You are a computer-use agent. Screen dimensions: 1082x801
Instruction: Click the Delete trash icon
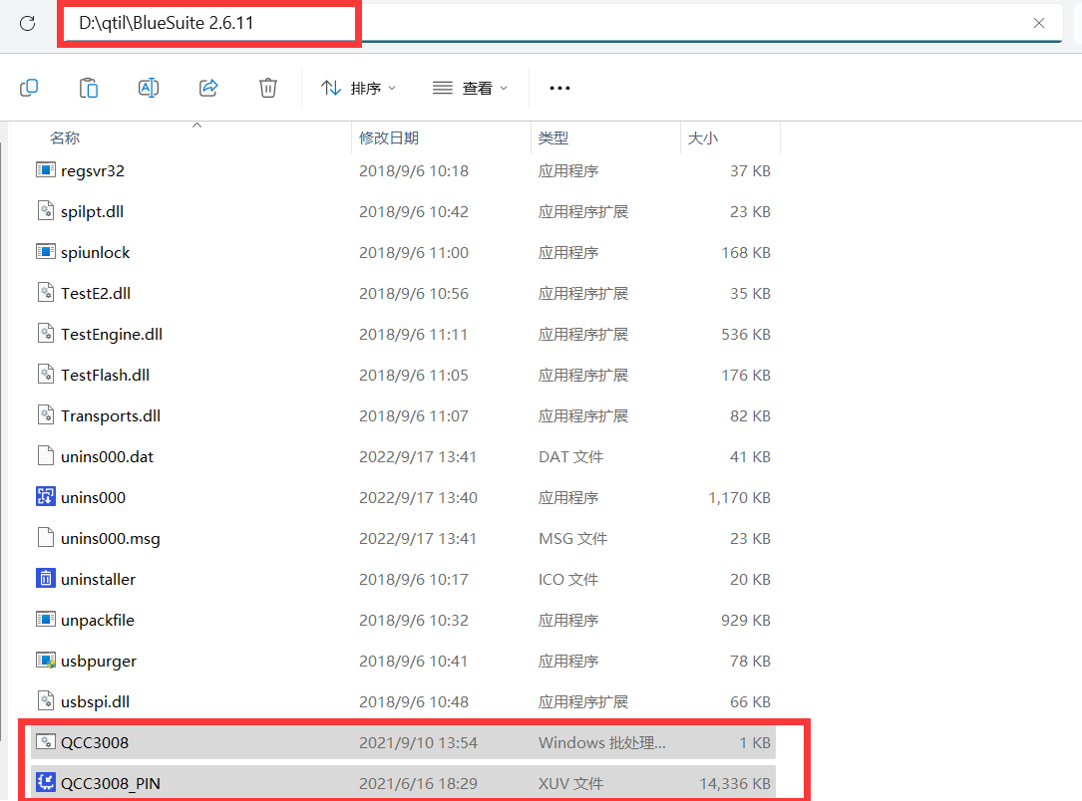coord(267,88)
